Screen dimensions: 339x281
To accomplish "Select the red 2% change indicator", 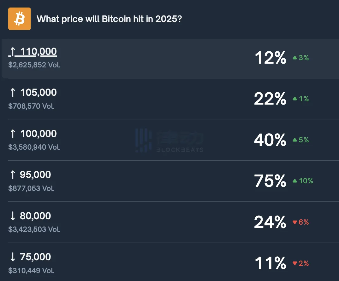I will 300,263.
